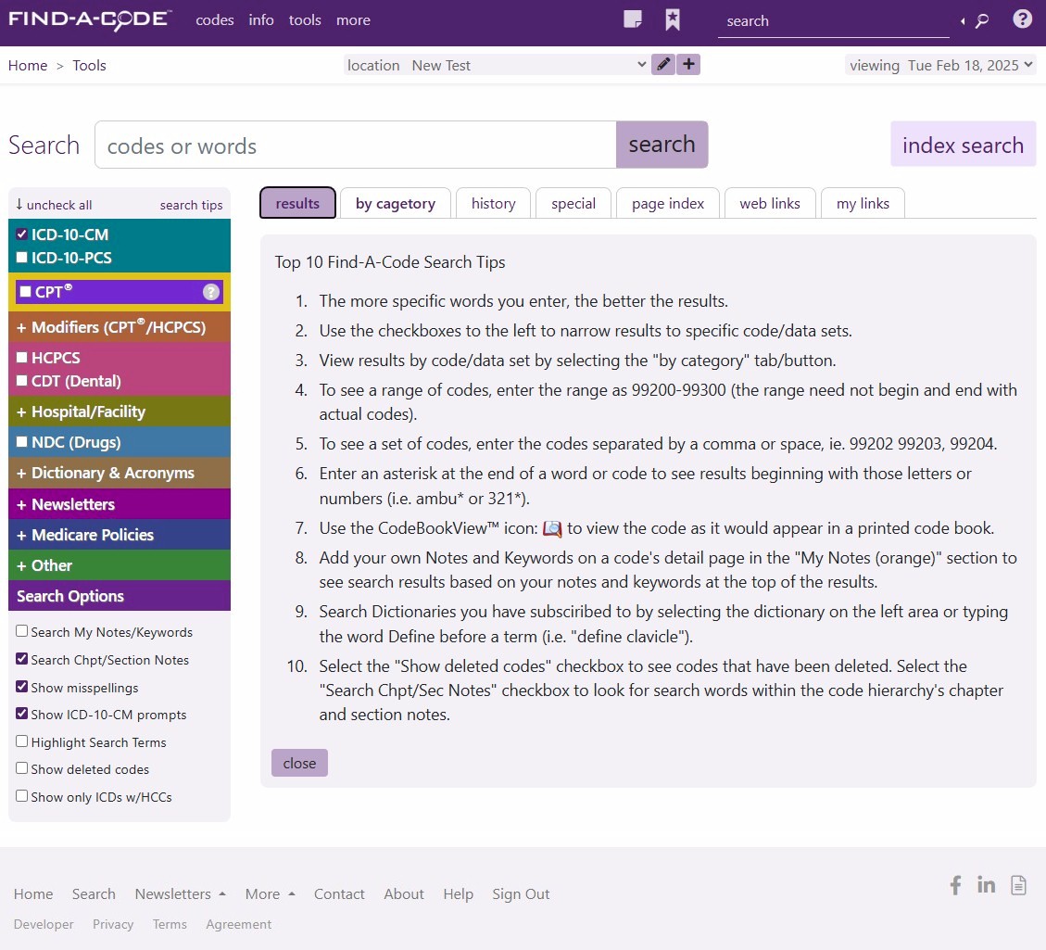Open the footer Newsletters submenu
The image size is (1046, 950).
pos(180,894)
